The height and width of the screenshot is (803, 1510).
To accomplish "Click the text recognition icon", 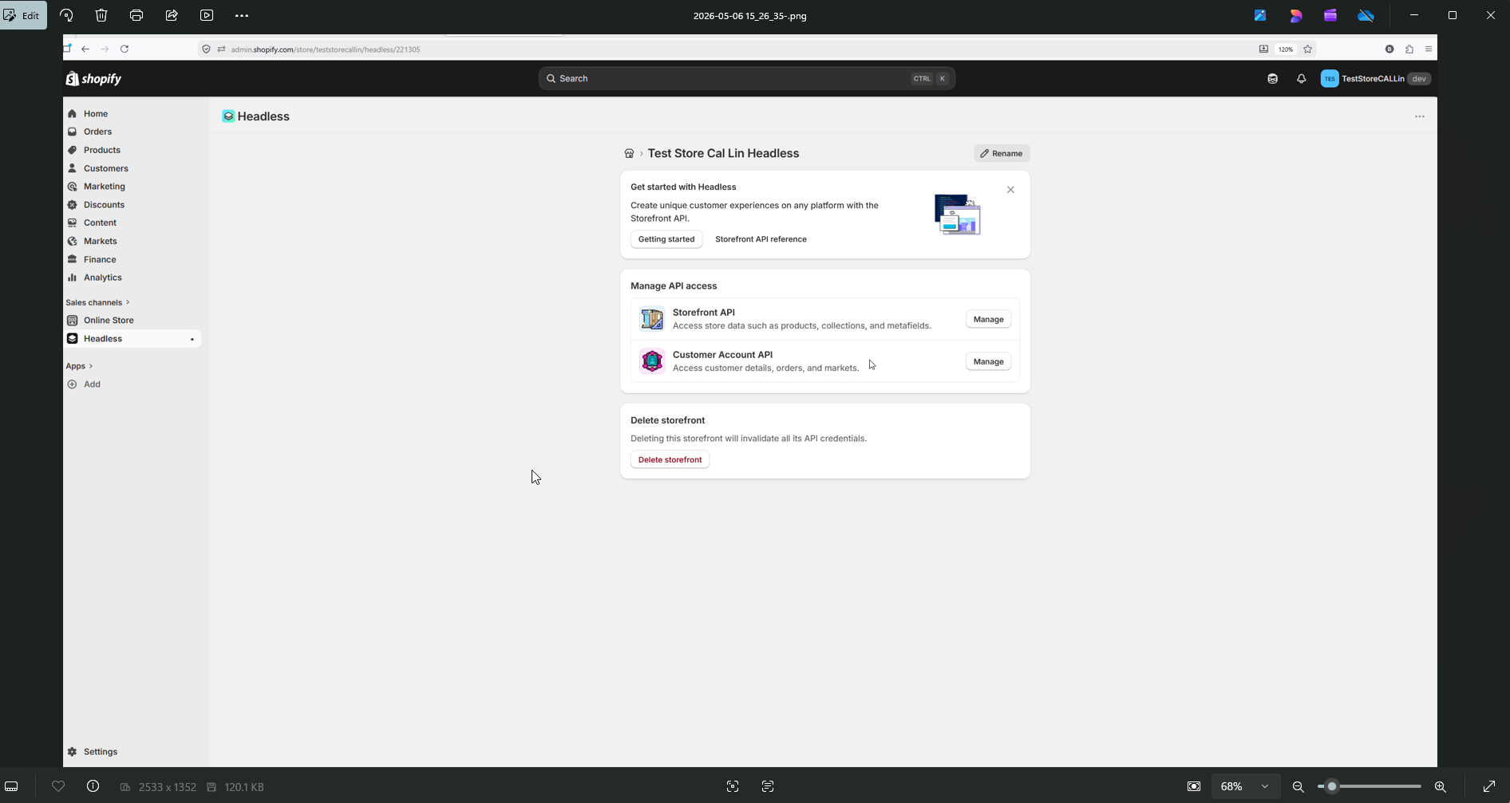I will point(768,786).
